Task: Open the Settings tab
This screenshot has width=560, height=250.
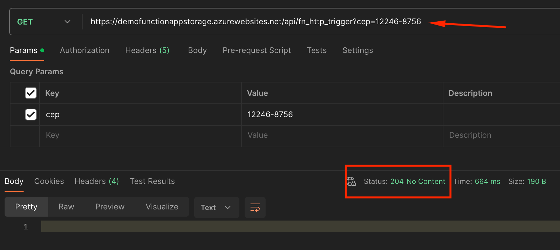Action: tap(358, 50)
